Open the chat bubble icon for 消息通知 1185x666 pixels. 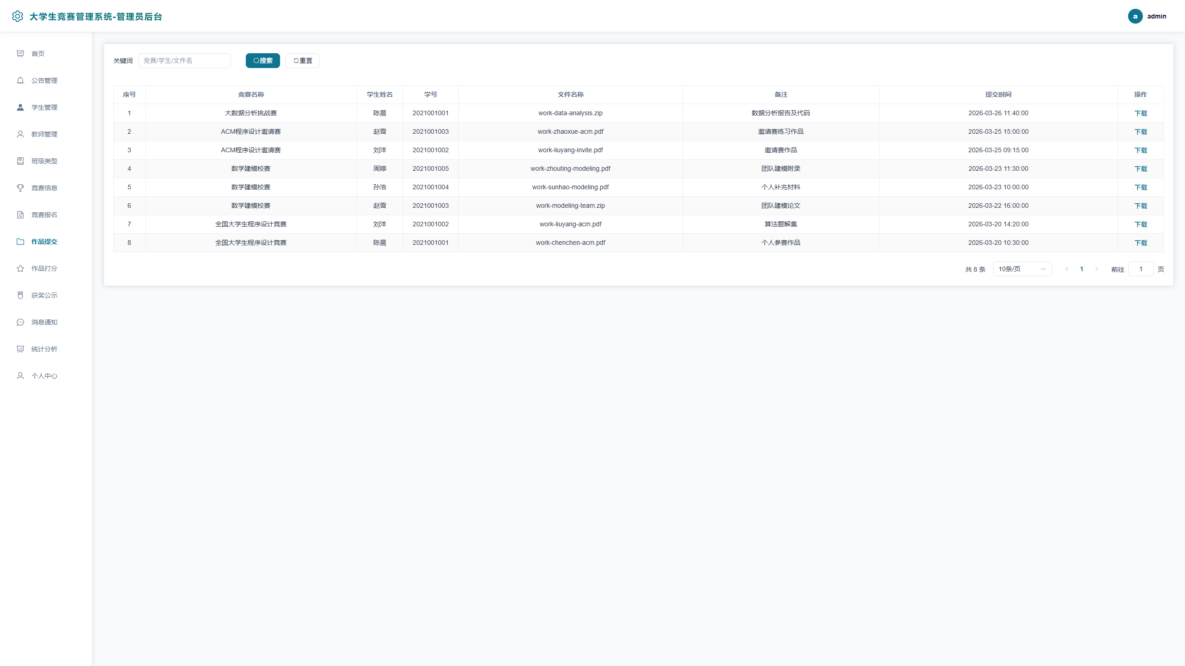point(20,322)
